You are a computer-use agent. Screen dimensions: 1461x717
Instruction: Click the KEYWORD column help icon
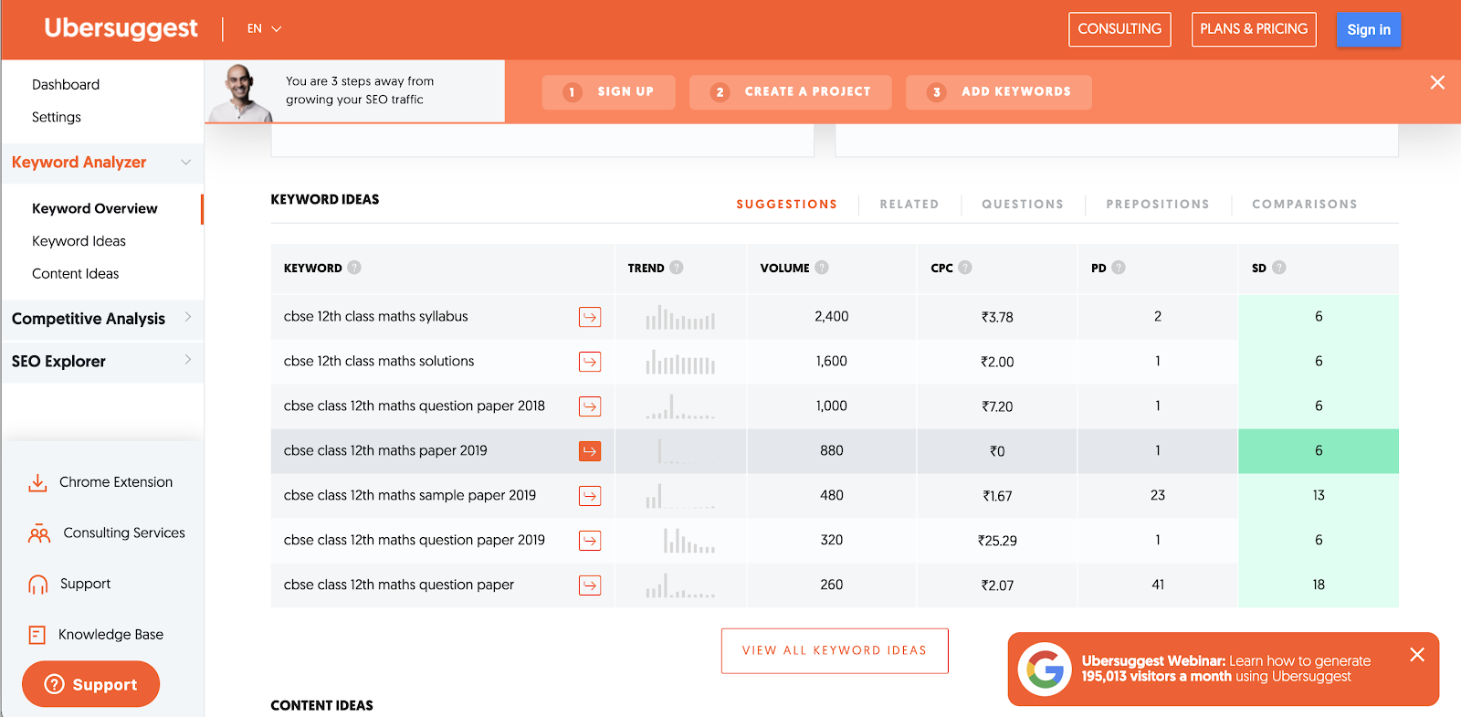[354, 268]
